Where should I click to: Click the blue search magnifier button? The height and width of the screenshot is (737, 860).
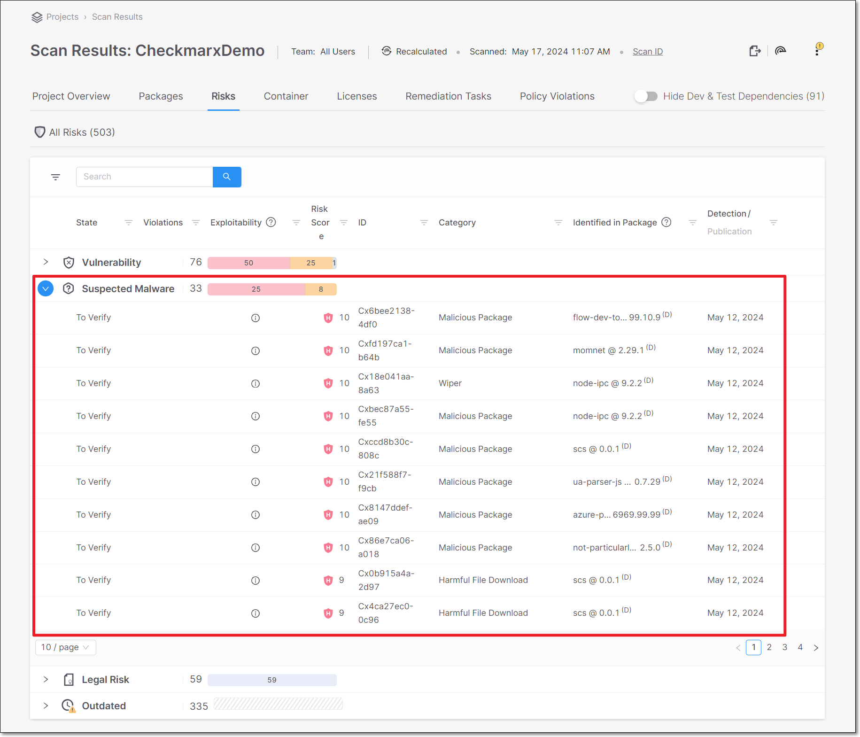pos(227,177)
